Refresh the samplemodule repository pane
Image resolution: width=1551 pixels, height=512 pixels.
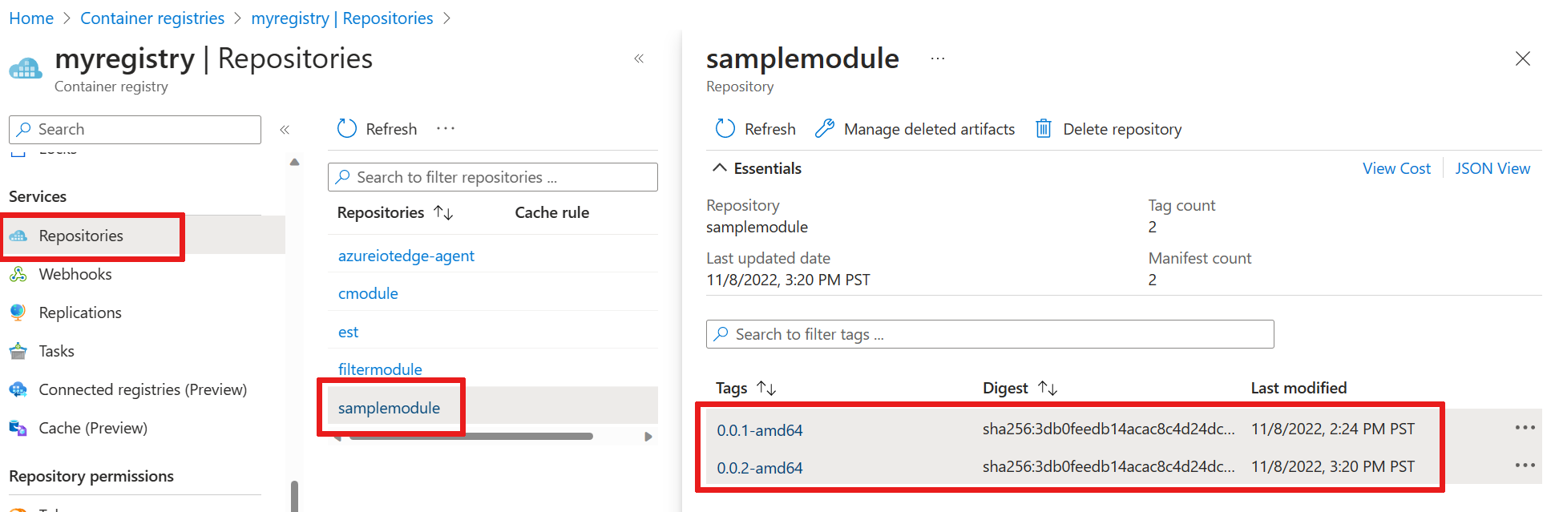[756, 129]
